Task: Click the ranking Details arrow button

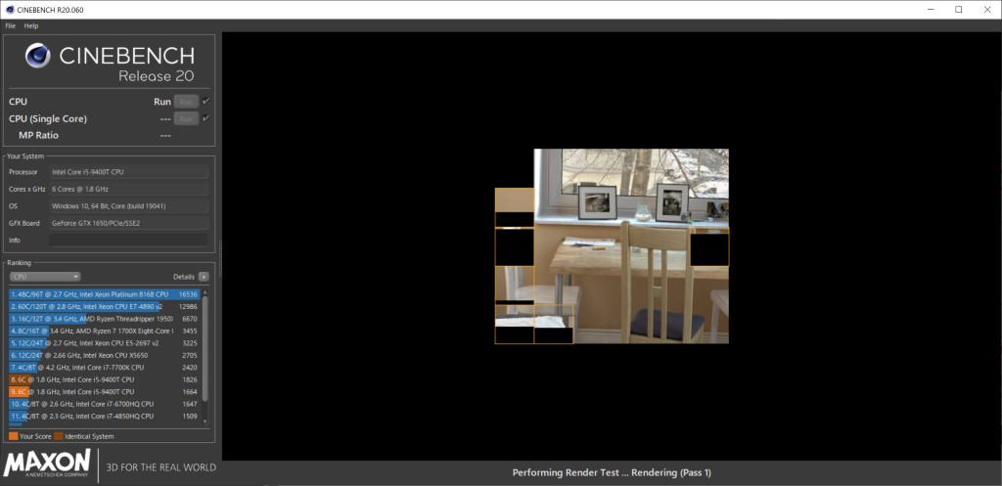Action: pyautogui.click(x=204, y=277)
